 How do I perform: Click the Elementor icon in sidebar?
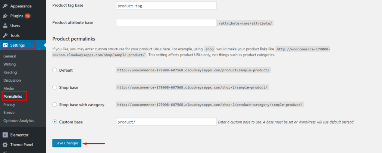tap(5, 135)
